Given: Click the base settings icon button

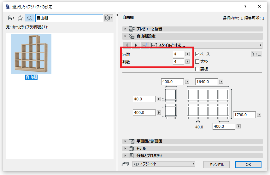Looking at the screenshot, I should [x=256, y=54].
